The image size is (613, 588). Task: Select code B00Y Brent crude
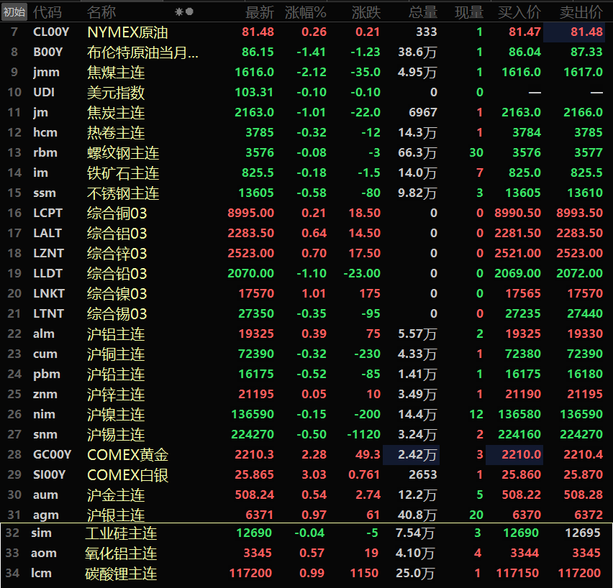click(x=48, y=52)
